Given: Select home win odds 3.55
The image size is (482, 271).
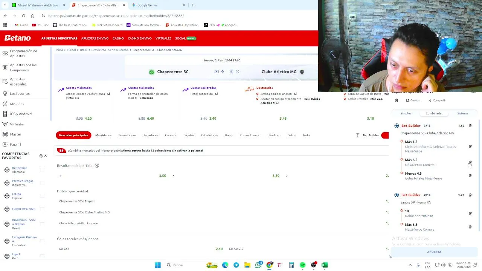Looking at the screenshot, I should [x=162, y=176].
